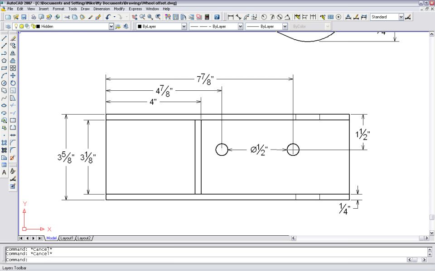
Task: Click the Make Object's Layer Current icon
Action: click(x=118, y=27)
